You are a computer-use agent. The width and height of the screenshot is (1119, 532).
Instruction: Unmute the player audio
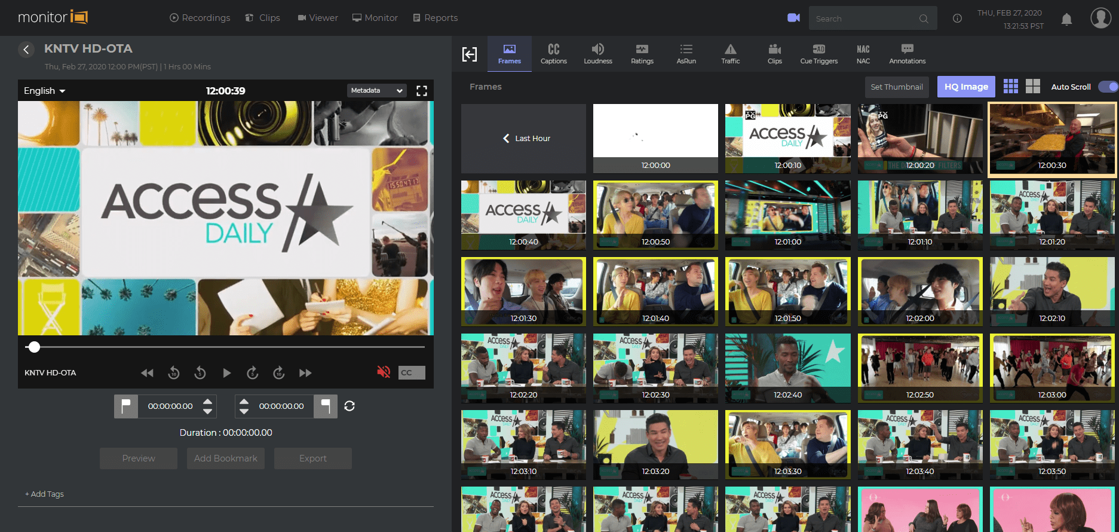(x=384, y=372)
